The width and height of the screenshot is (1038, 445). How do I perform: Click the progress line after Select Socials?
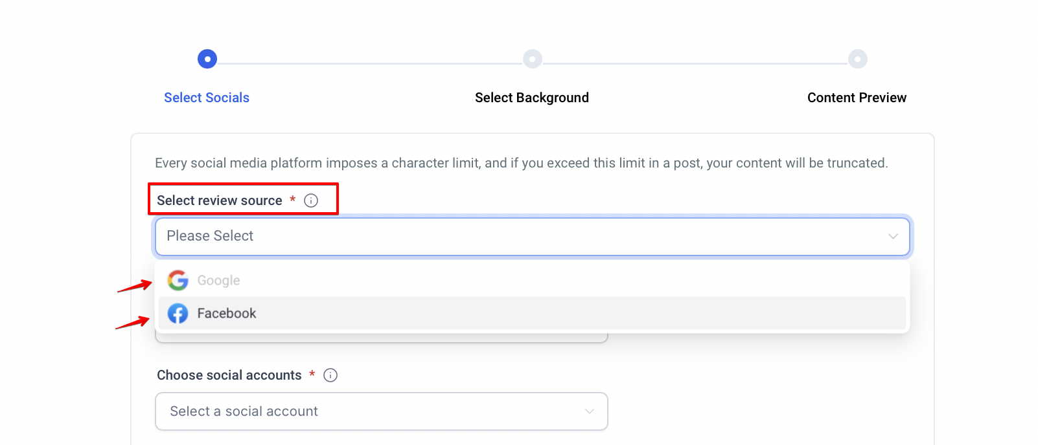pos(369,63)
